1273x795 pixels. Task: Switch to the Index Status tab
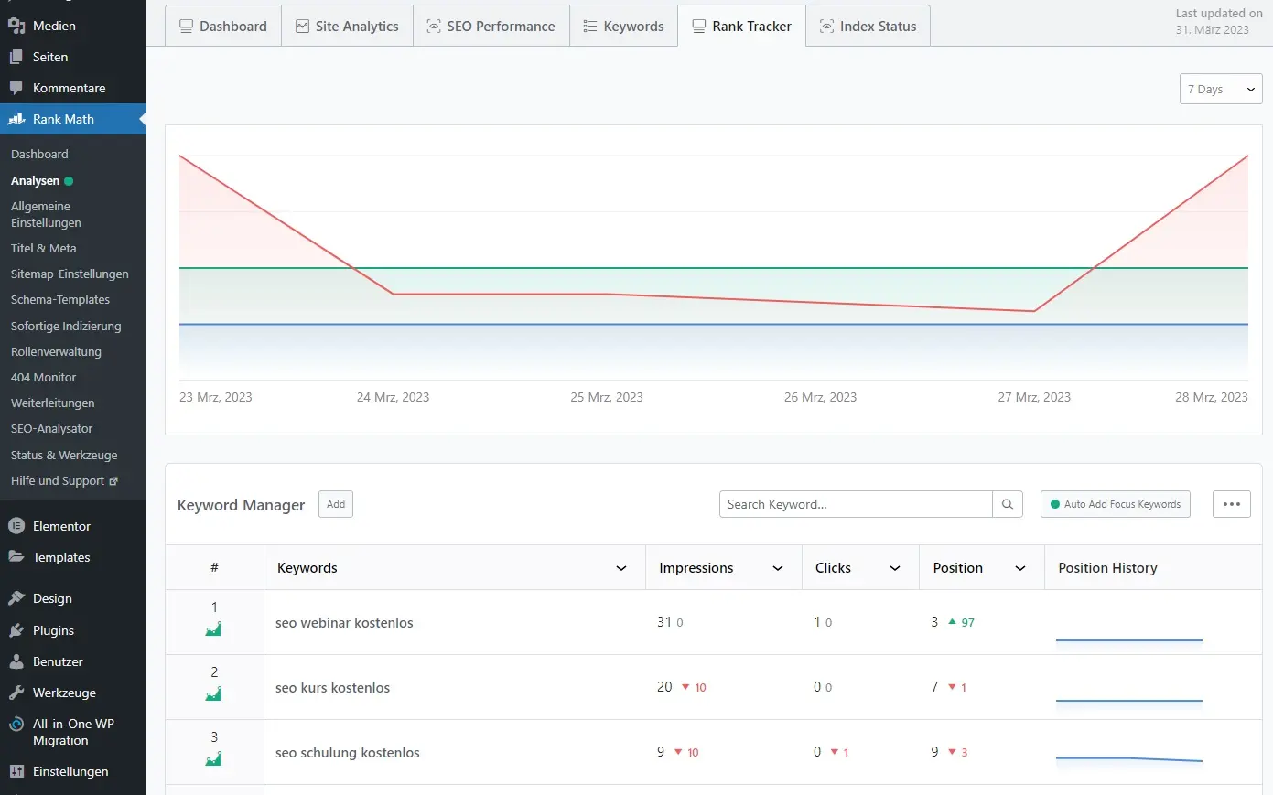click(868, 26)
